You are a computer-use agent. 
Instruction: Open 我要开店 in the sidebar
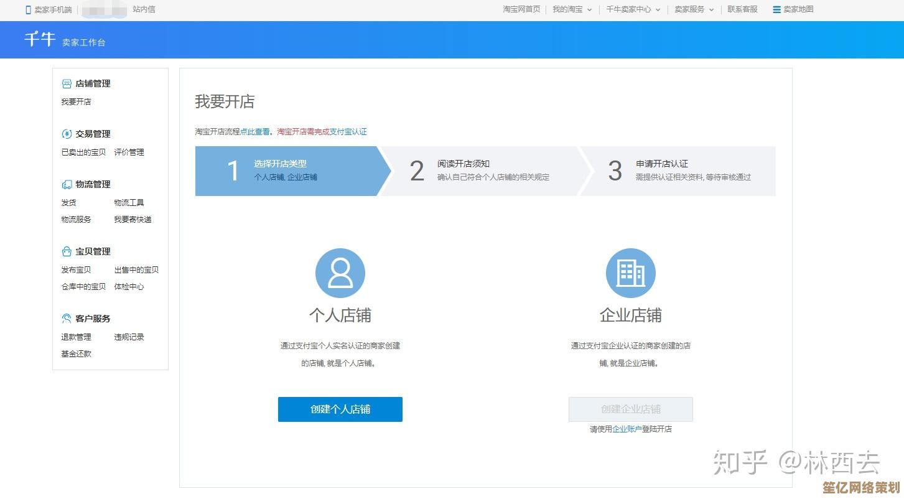(76, 102)
